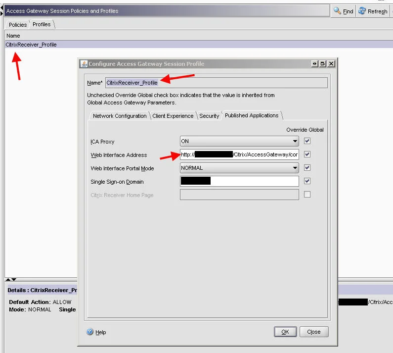Viewport: 393px width, 353px height.
Task: Click the Refresh toolbar button label
Action: (378, 11)
